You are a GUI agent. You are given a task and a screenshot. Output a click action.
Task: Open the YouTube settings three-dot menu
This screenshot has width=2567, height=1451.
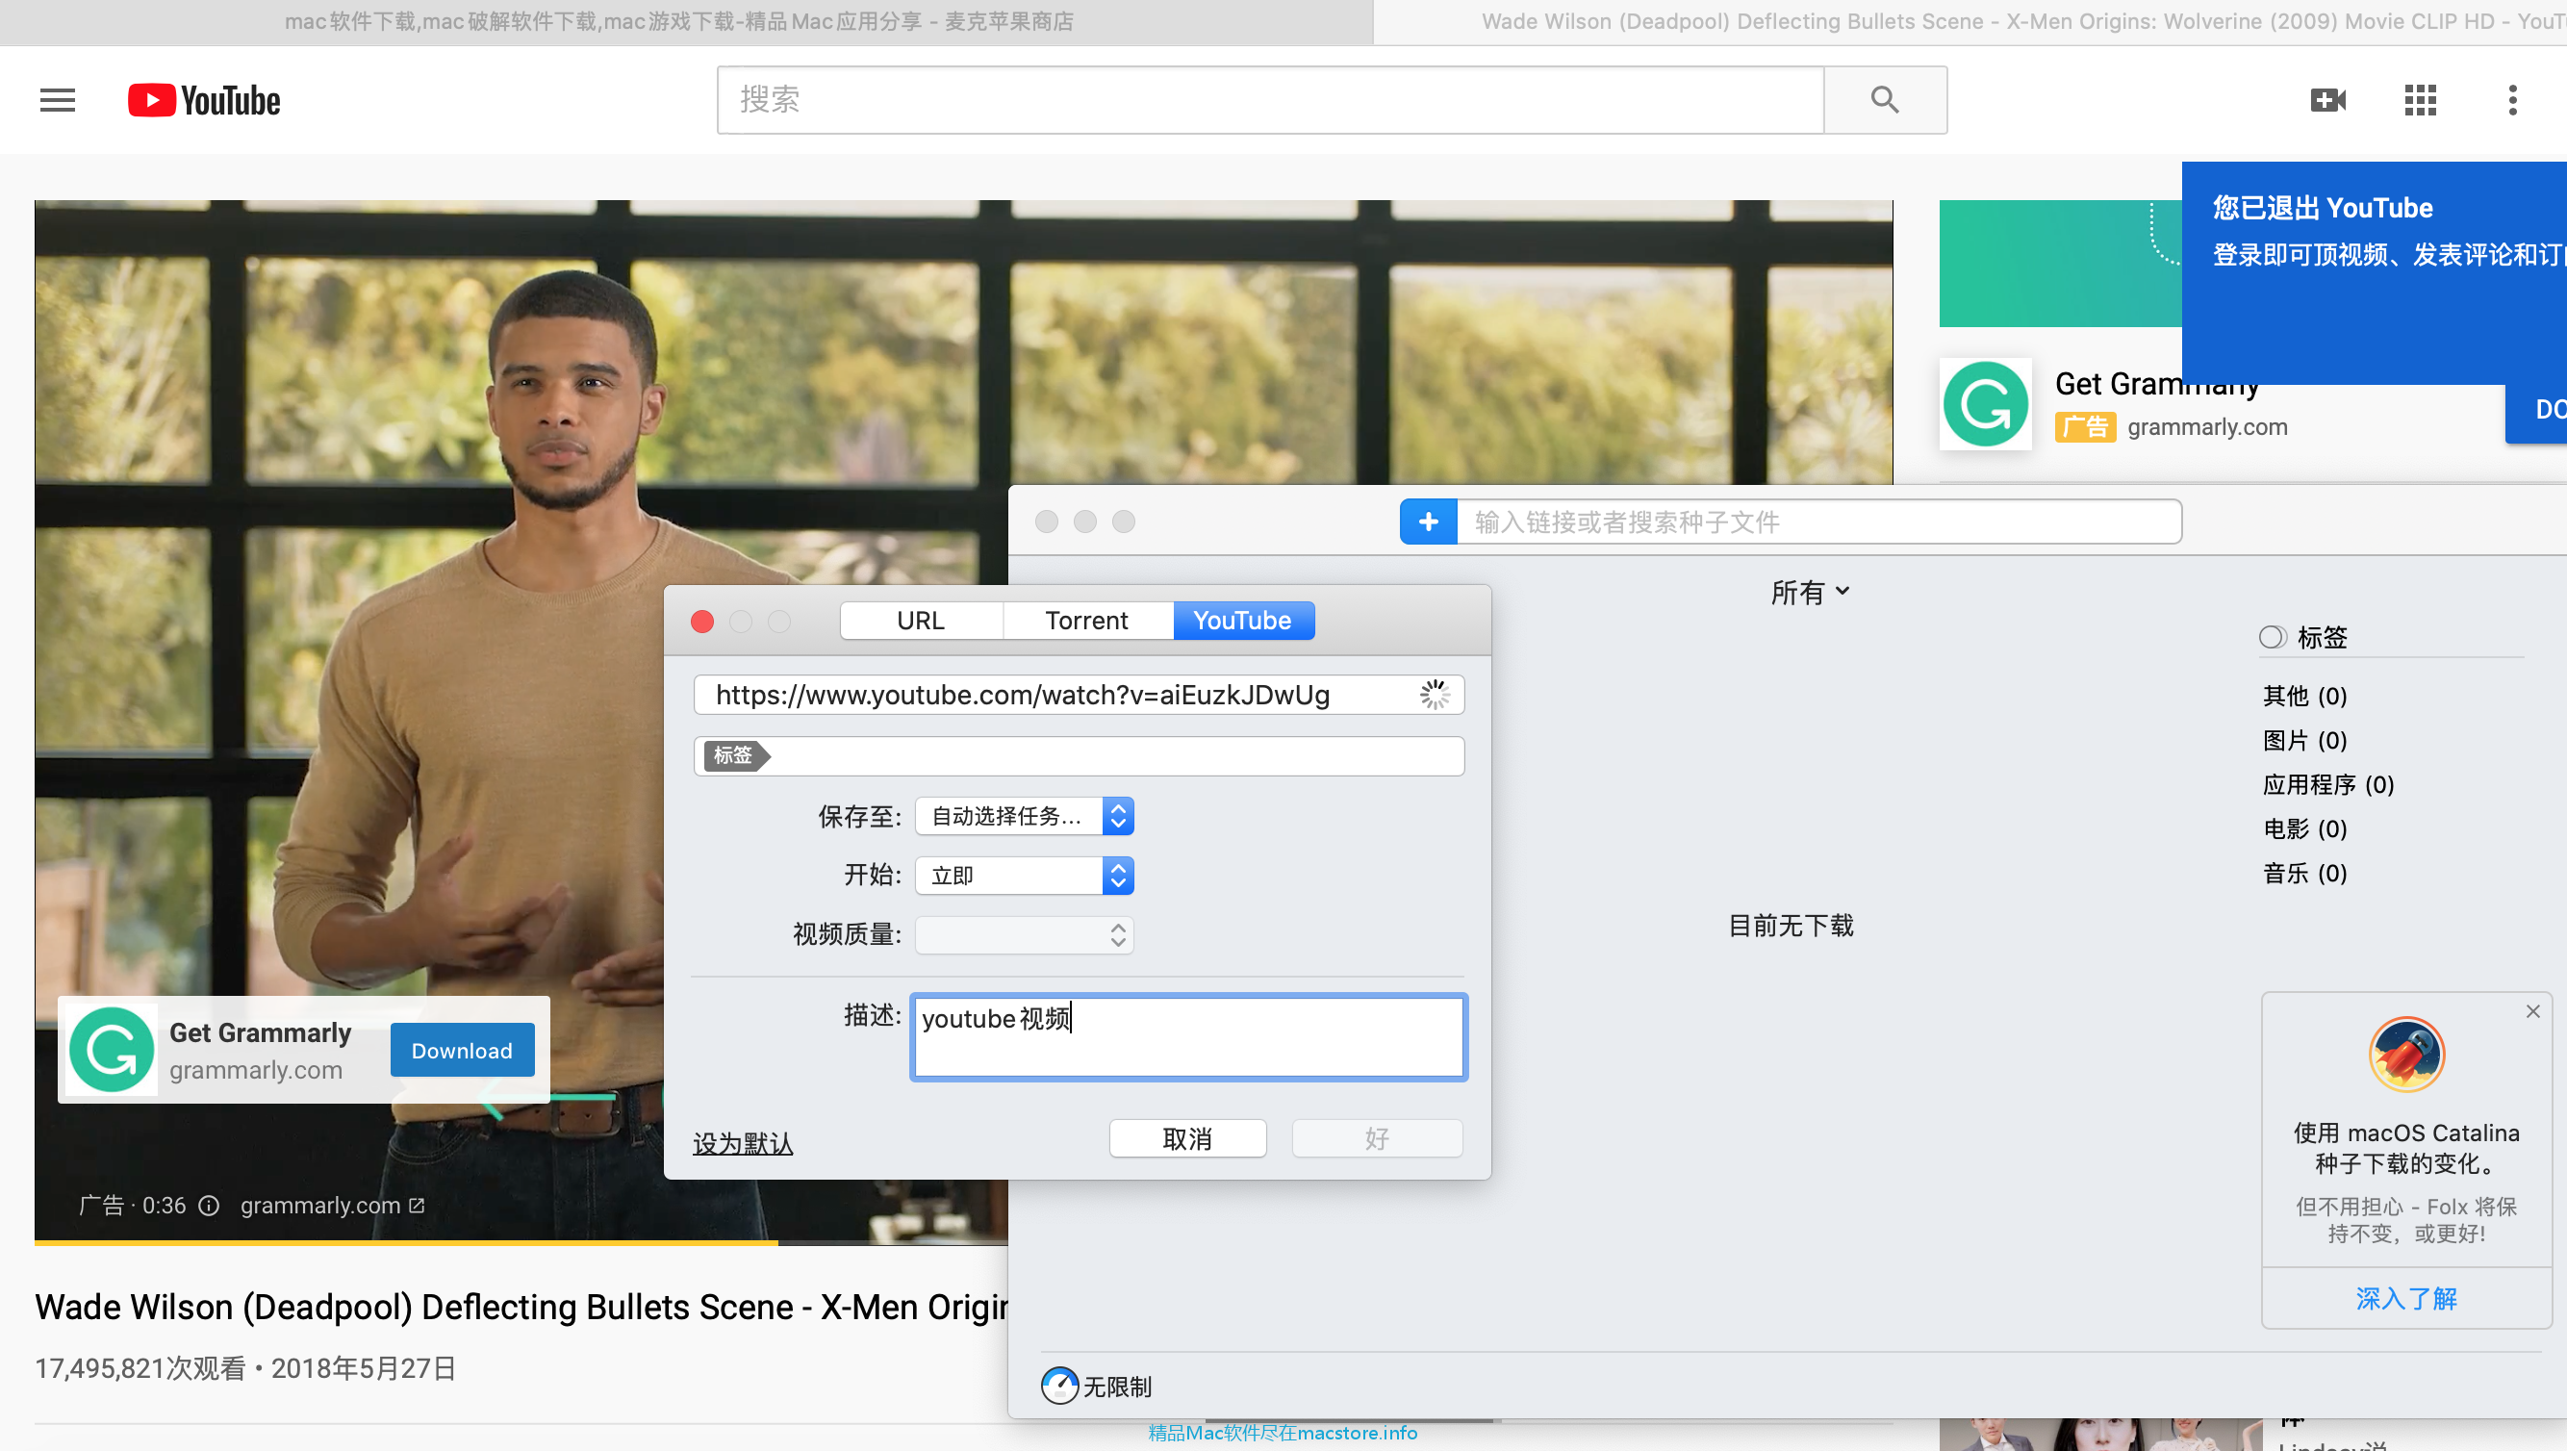[x=2512, y=100]
